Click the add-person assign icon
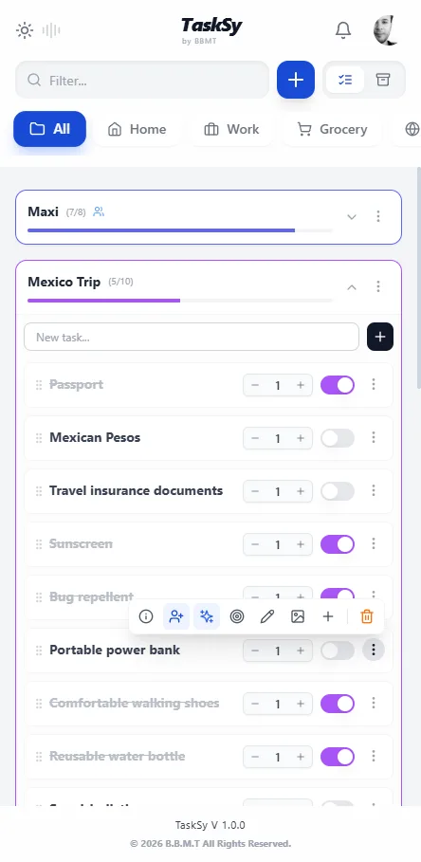Viewport: 421px width, 862px height. click(x=176, y=616)
